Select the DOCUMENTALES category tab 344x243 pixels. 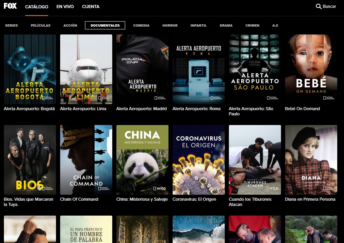click(x=105, y=25)
